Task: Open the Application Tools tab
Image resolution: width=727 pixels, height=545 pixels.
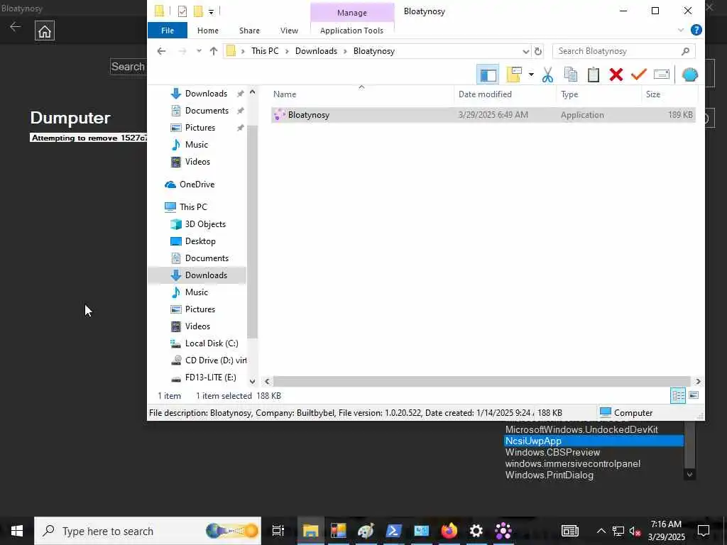Action: click(352, 31)
